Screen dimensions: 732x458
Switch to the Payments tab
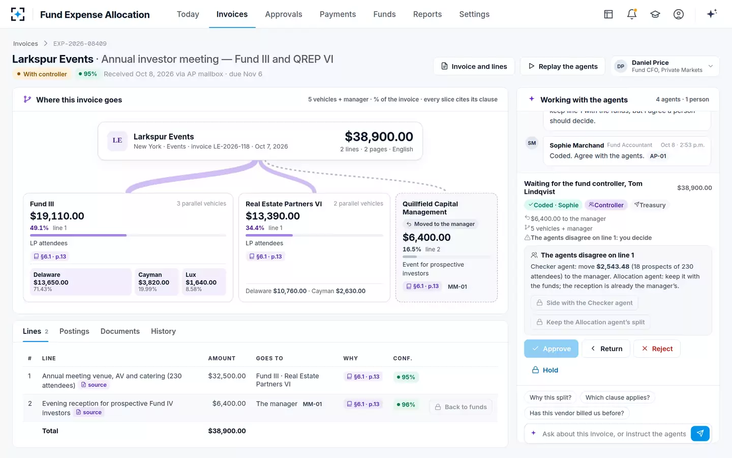point(338,14)
